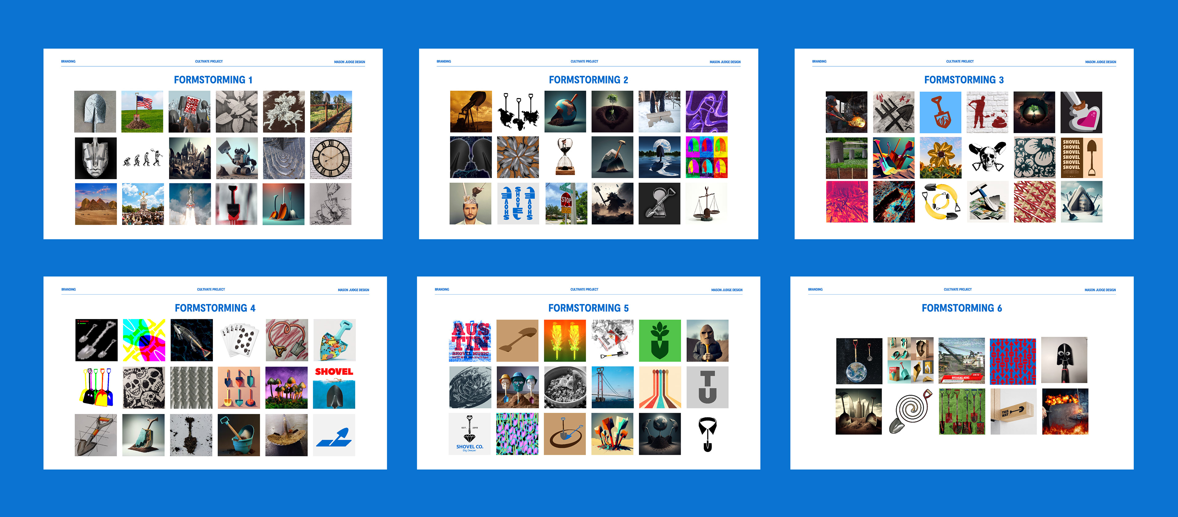The height and width of the screenshot is (517, 1178).
Task: Open the red SHOVEL Jaws-style poster
Action: coord(334,388)
